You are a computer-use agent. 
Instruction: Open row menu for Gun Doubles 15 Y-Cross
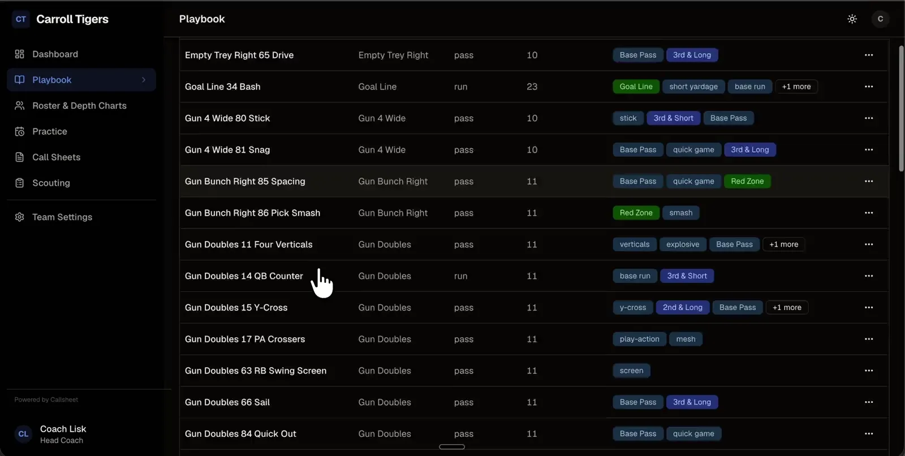[869, 308]
